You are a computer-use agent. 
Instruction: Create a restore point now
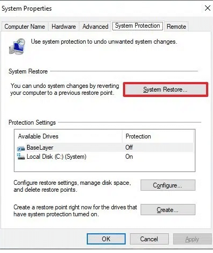tap(168, 210)
